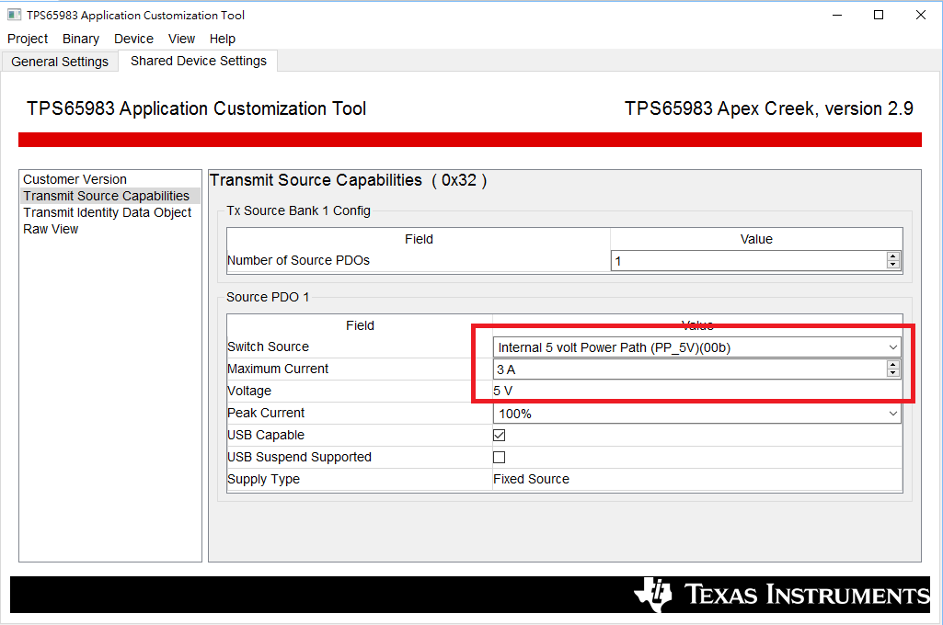Select Customer Version in the list

75,179
